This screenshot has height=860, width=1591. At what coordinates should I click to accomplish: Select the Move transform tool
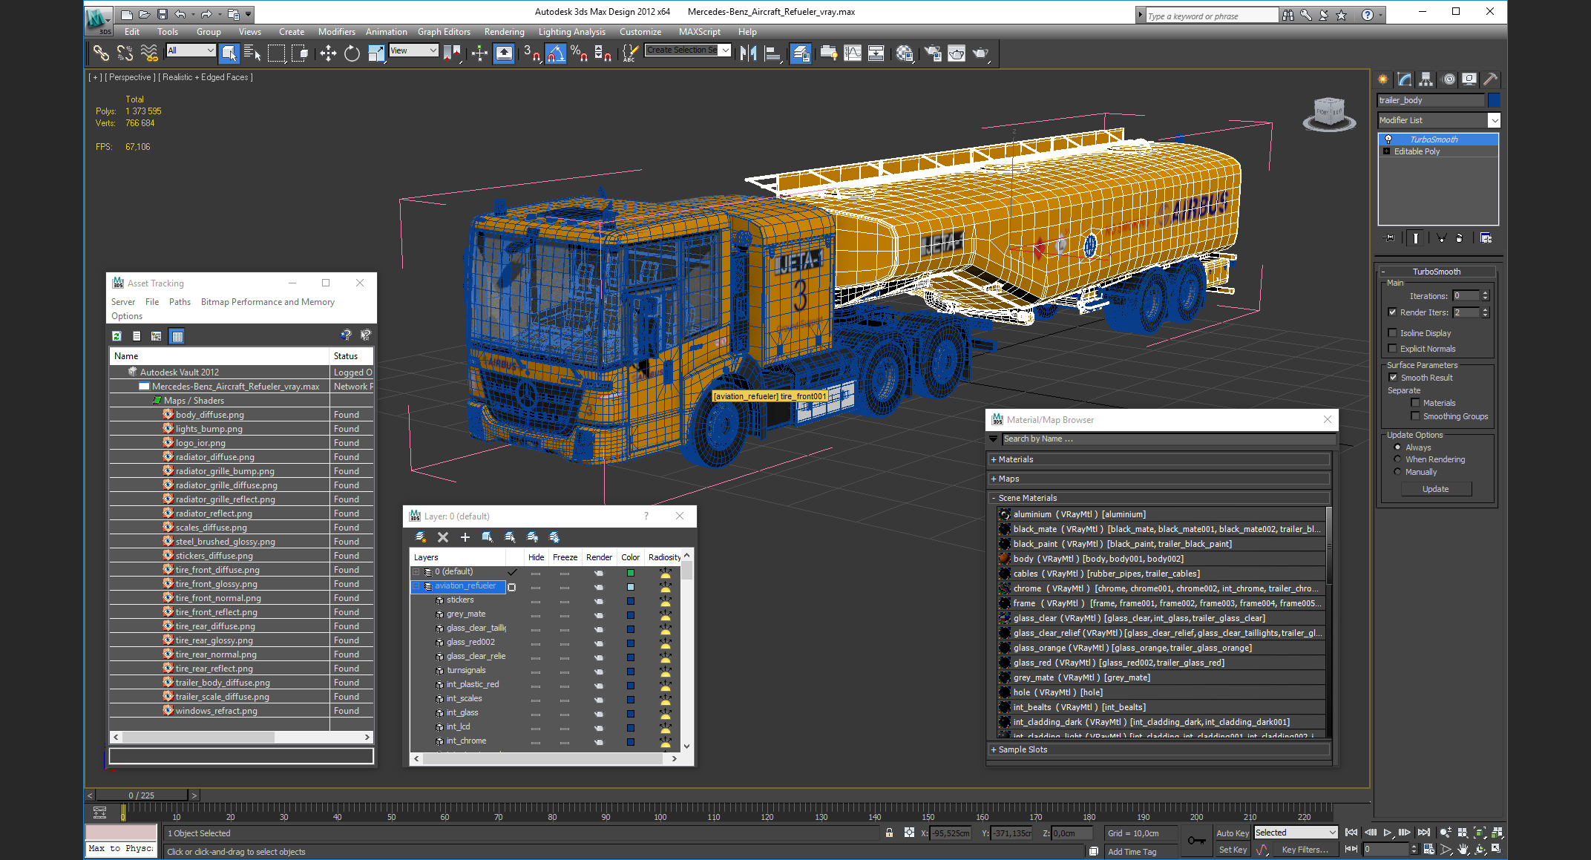click(327, 53)
